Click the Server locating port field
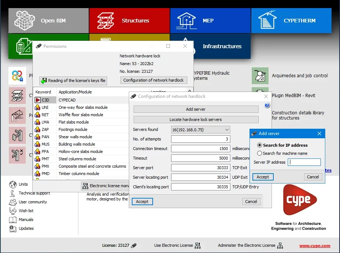This screenshot has height=253, width=340. [x=201, y=177]
